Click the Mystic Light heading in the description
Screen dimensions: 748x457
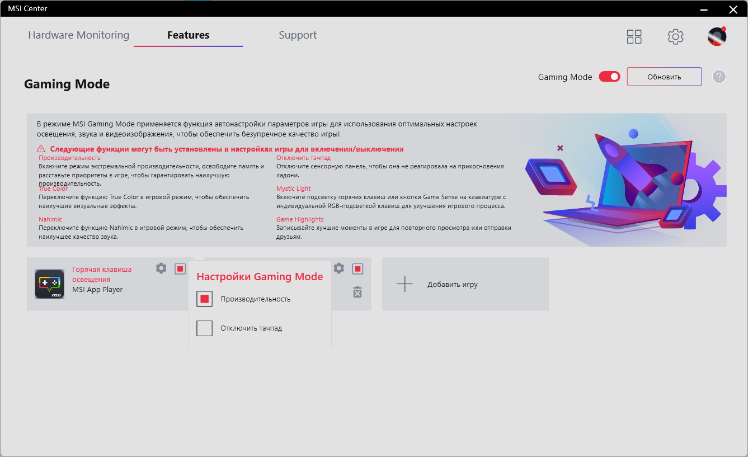tap(294, 189)
